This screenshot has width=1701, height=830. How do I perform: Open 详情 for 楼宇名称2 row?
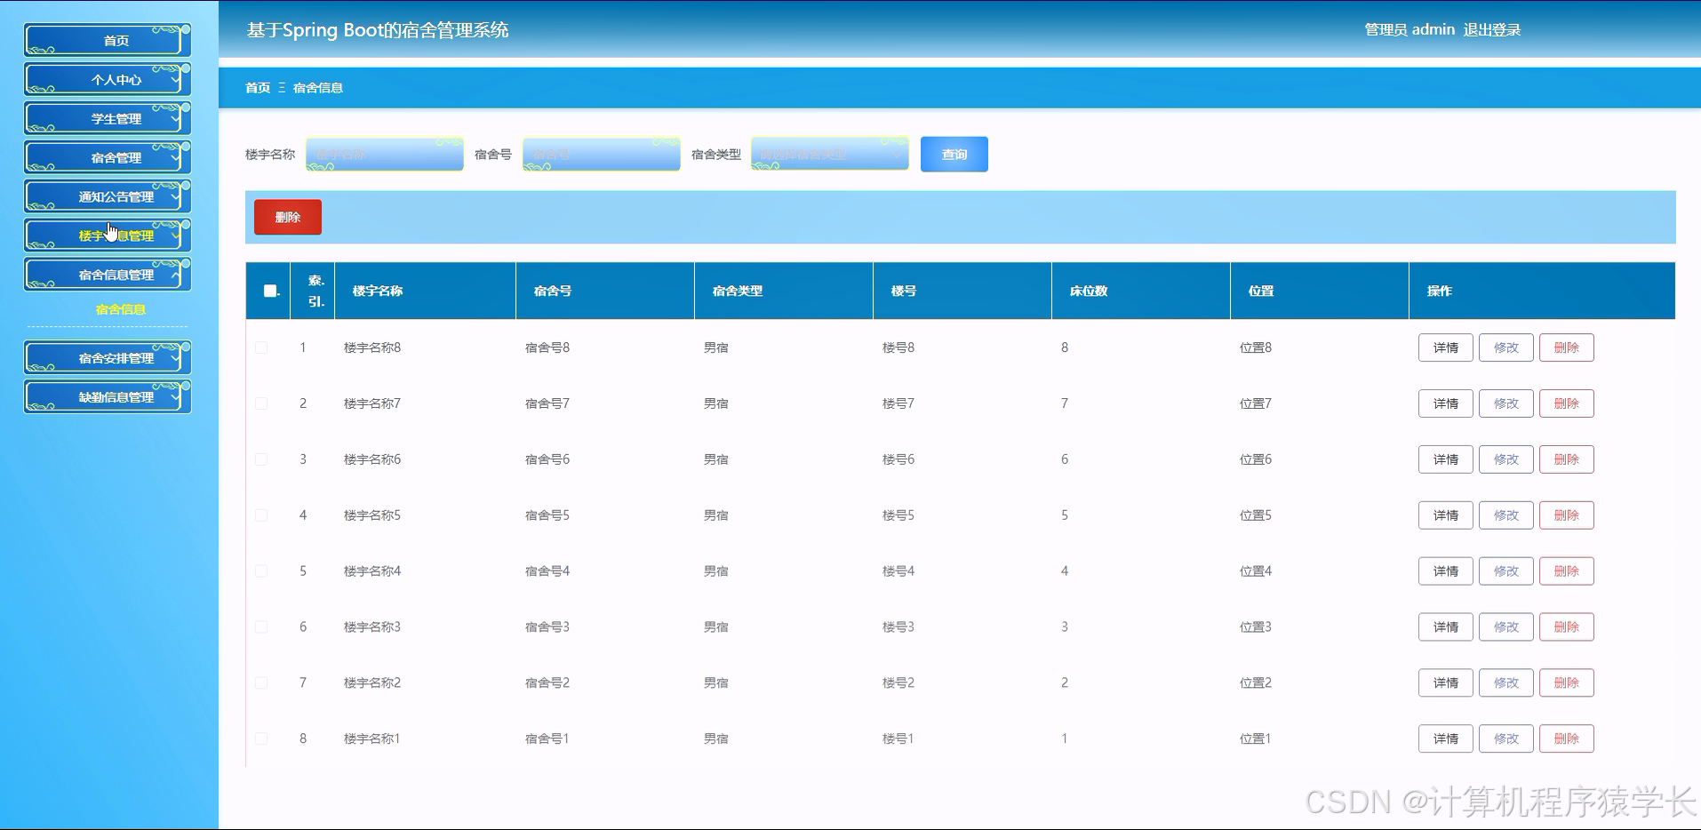coord(1446,682)
